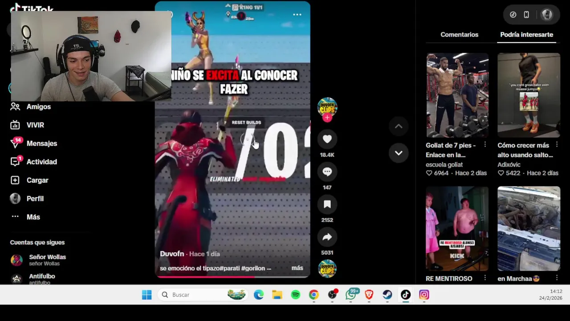This screenshot has width=570, height=321.
Task: Open Brave browser from the taskbar
Action: pos(369,295)
